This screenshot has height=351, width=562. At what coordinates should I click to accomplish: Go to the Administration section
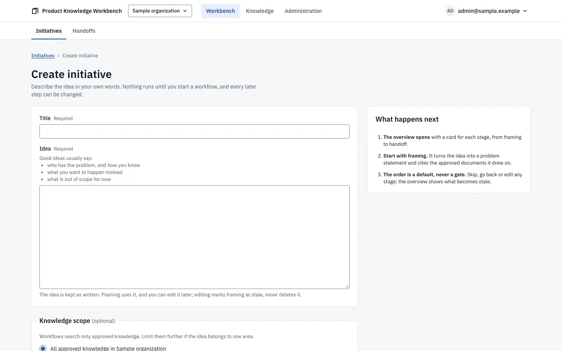point(303,11)
